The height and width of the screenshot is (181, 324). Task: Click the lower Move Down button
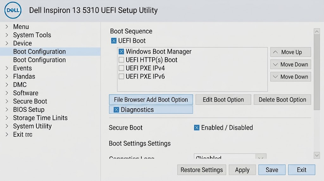[x=290, y=77]
